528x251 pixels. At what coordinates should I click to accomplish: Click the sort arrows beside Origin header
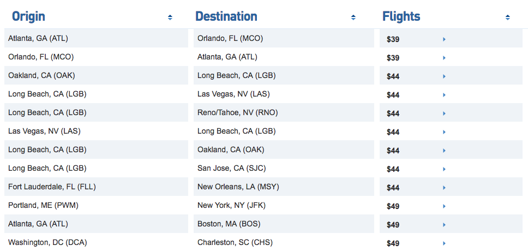[x=170, y=17]
